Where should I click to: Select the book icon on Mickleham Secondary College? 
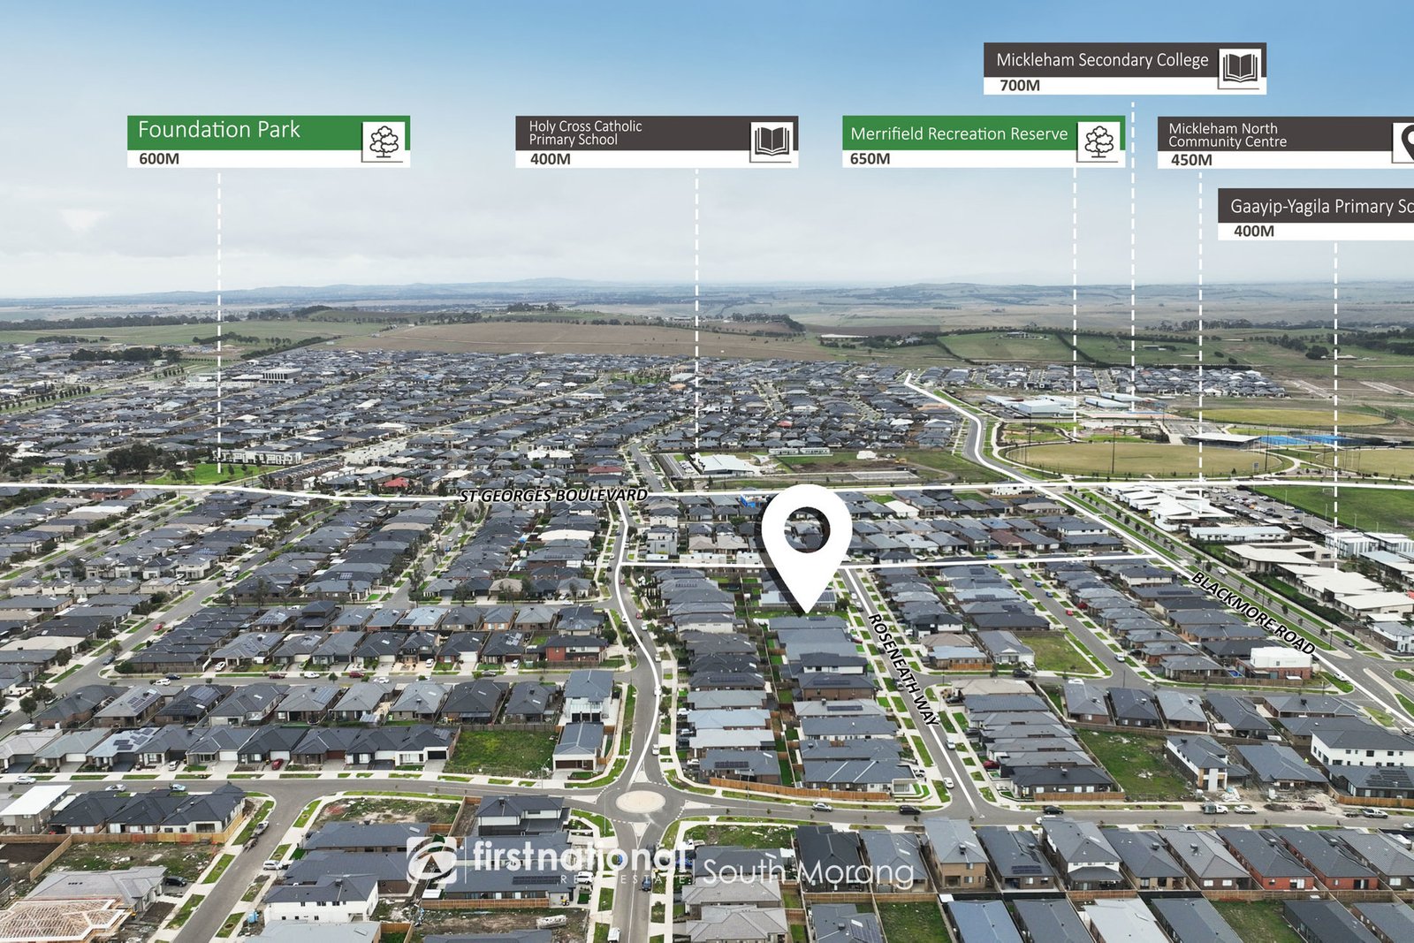[x=1240, y=67]
